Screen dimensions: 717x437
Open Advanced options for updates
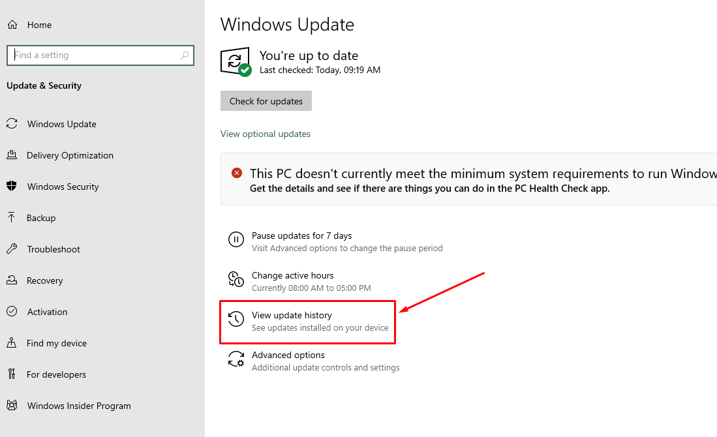pyautogui.click(x=288, y=355)
